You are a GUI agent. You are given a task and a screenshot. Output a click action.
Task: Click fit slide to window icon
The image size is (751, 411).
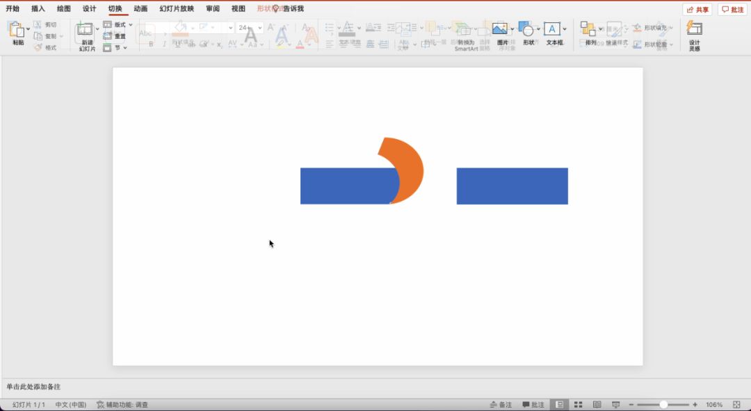(x=736, y=405)
